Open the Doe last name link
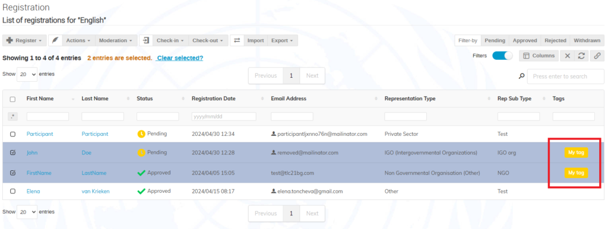Viewport: 608px width, 229px height. pyautogui.click(x=87, y=152)
